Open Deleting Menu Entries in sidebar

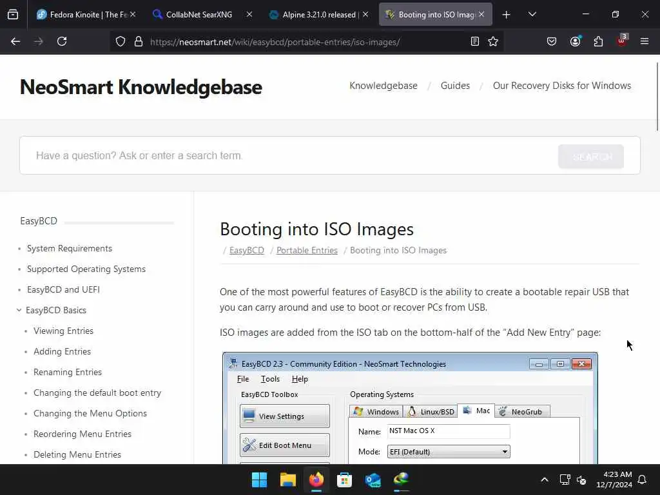[x=77, y=454]
